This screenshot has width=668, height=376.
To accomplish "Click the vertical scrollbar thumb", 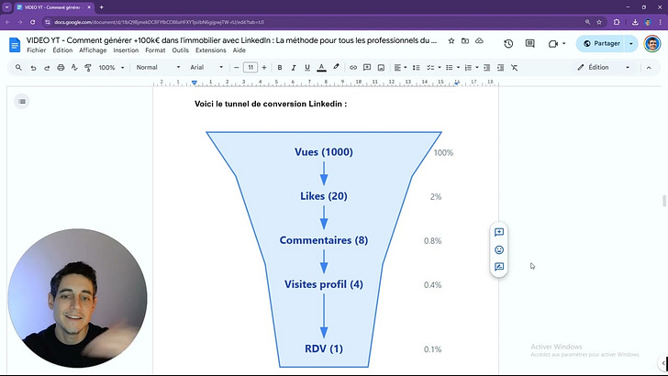I will point(663,200).
